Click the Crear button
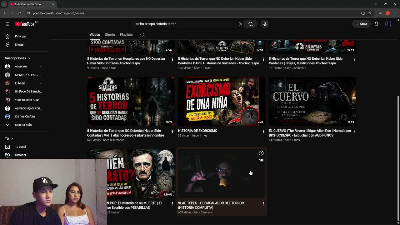The width and height of the screenshot is (400, 225). coord(361,24)
